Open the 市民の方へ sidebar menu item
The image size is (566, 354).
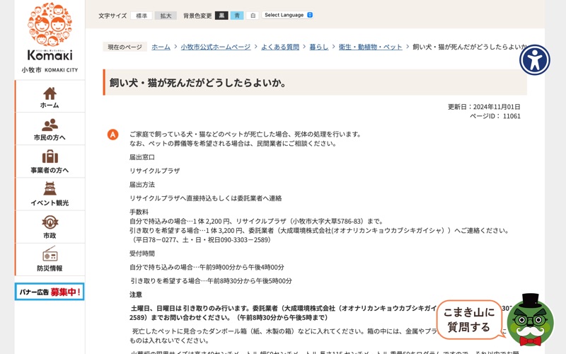50,129
